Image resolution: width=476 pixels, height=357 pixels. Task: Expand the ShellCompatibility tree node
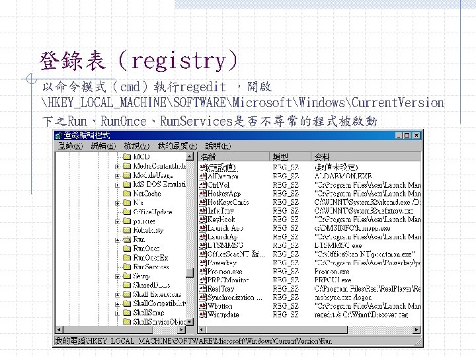click(x=118, y=303)
